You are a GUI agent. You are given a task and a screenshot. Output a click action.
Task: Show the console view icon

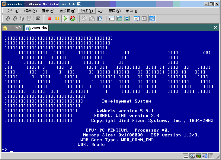coord(152,18)
